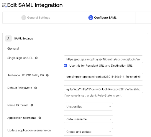
Task: Click the Audience URI (SP Entity ID) label
Action: pyautogui.click(x=26, y=75)
